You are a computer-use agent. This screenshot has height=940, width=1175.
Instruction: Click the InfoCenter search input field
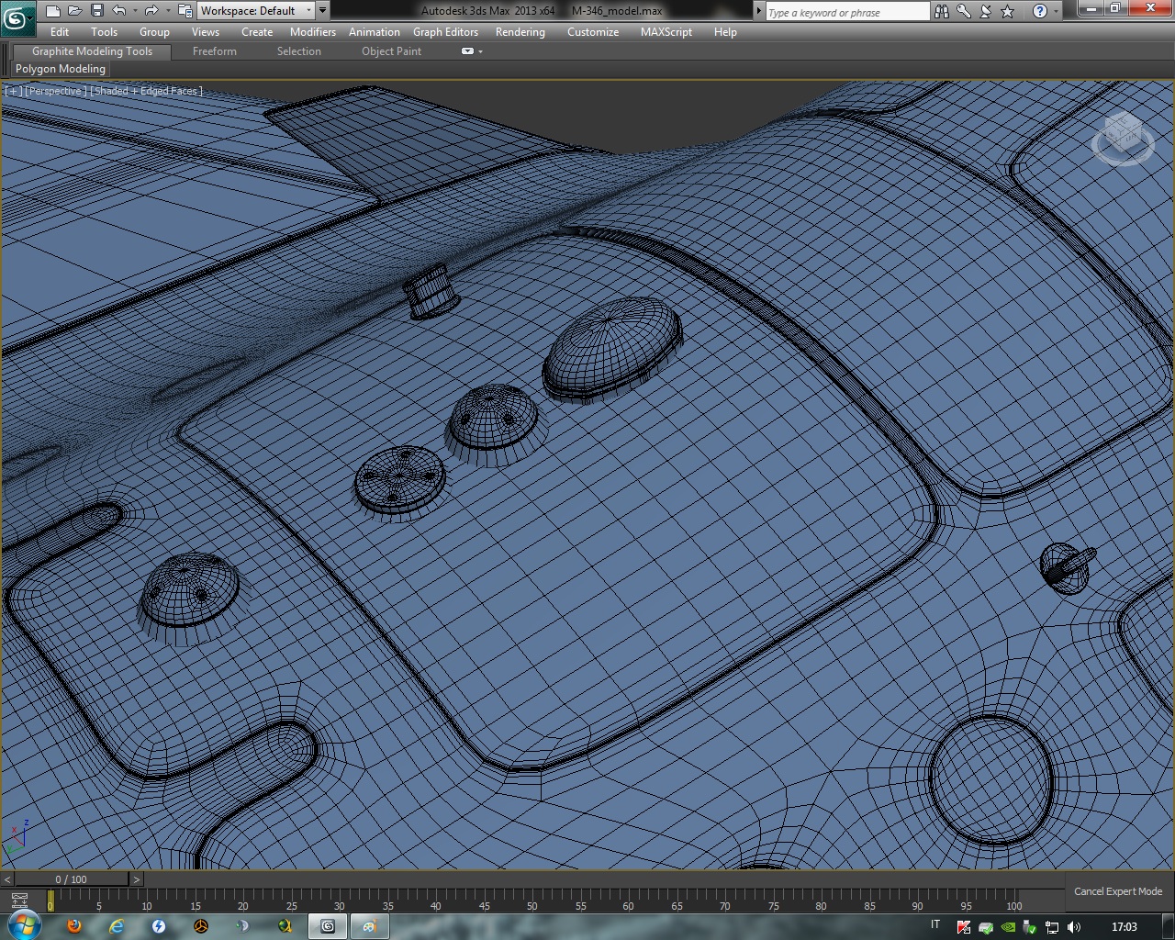[x=847, y=12]
